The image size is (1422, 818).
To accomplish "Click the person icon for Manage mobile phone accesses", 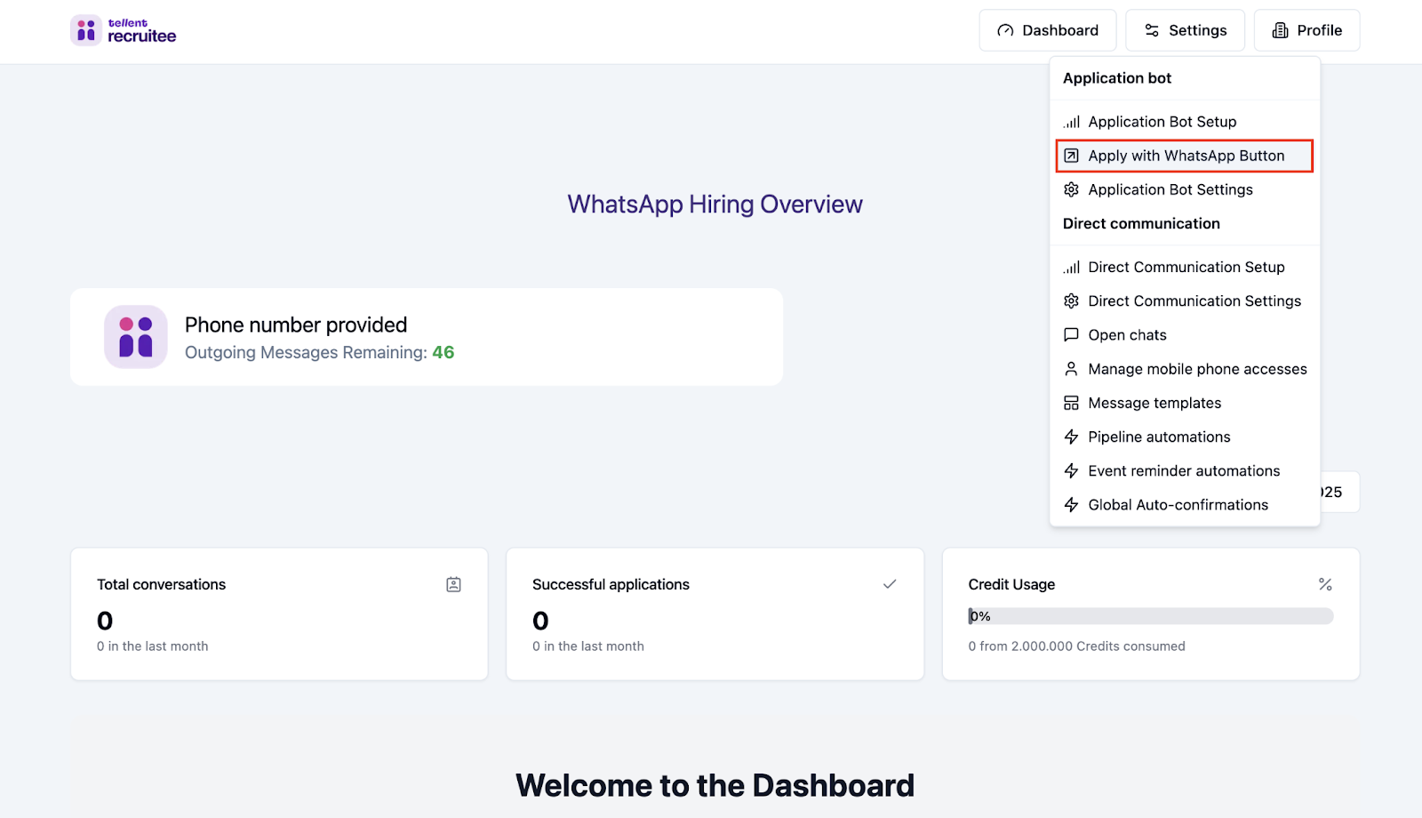I will point(1071,368).
